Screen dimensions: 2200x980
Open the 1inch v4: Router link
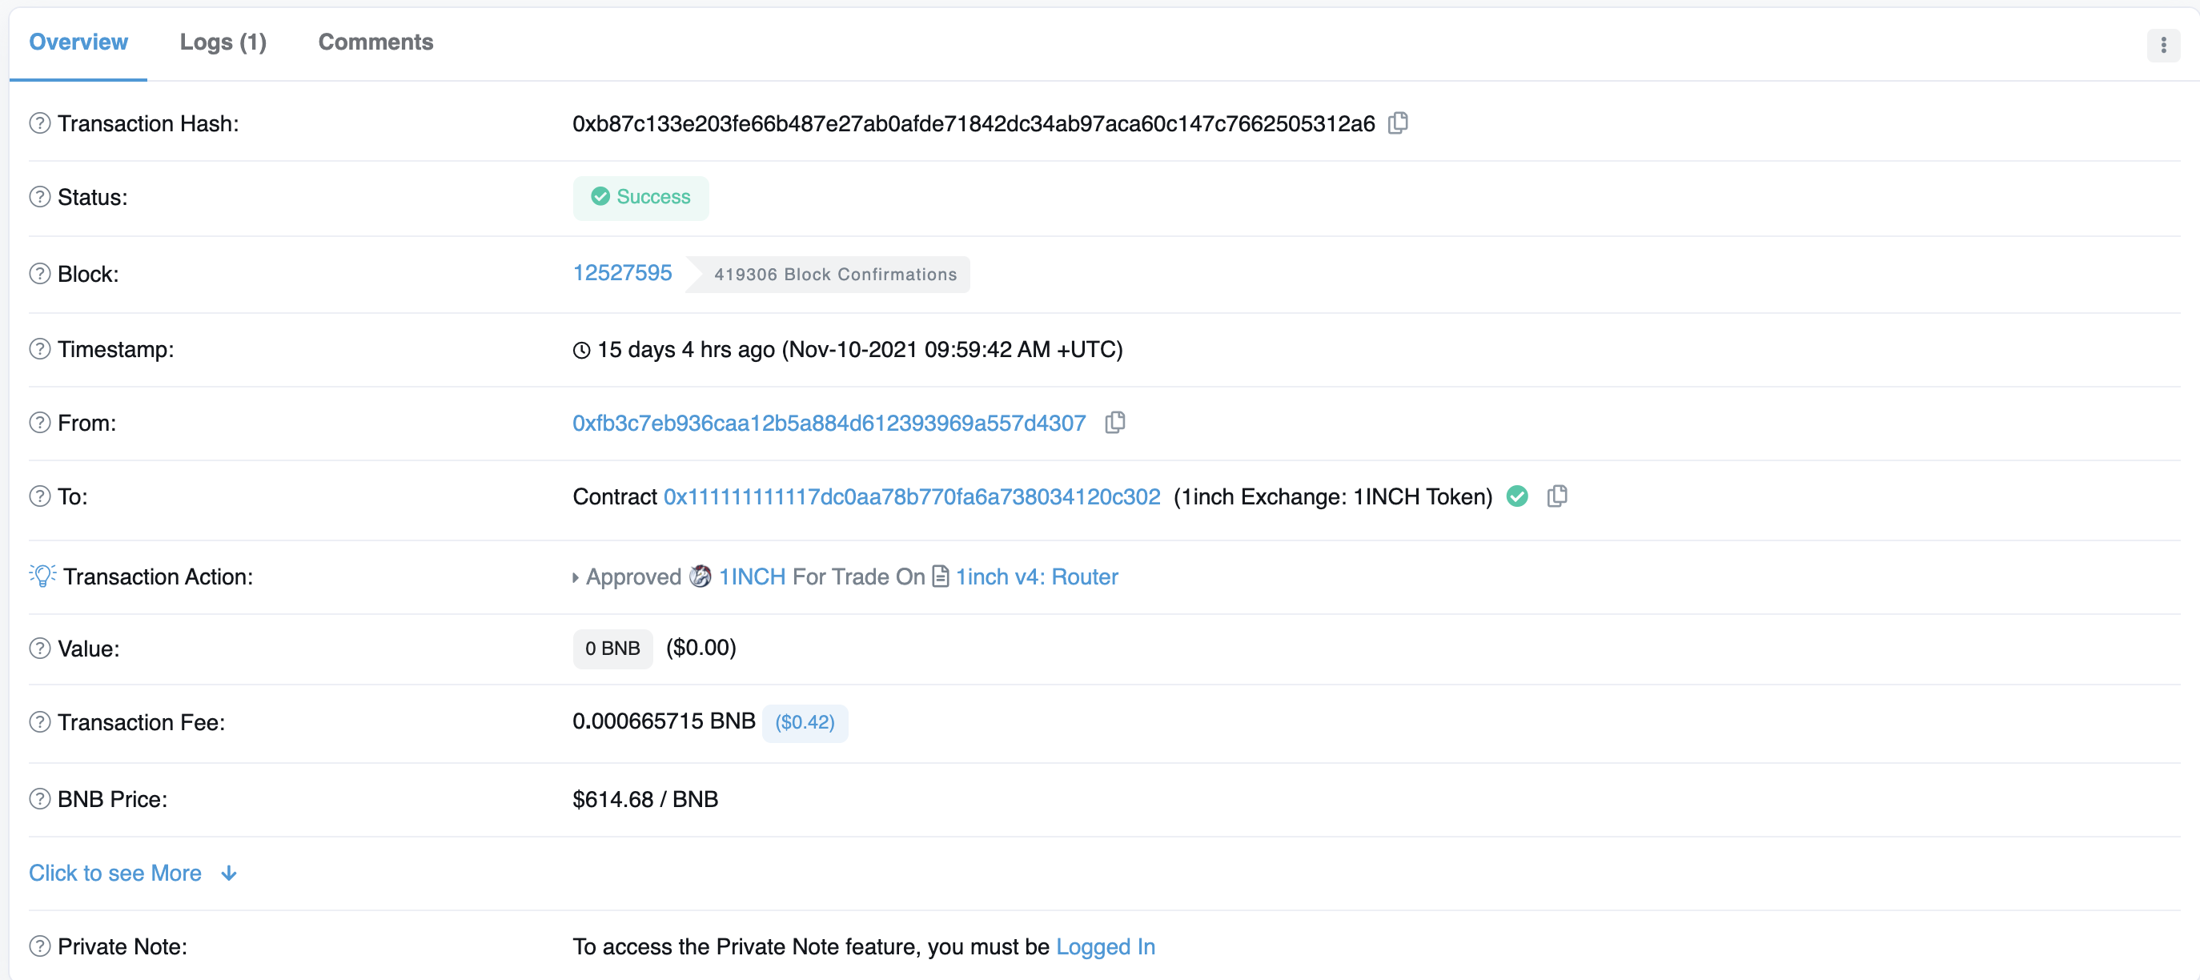pos(1037,576)
